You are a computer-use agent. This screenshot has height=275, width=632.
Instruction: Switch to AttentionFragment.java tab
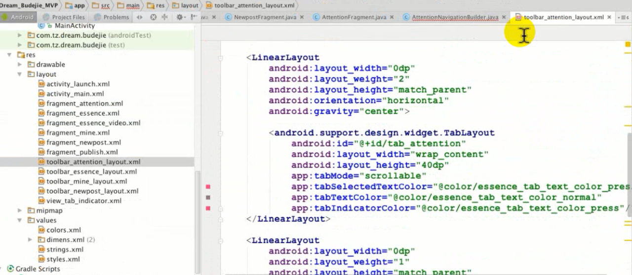(x=354, y=17)
